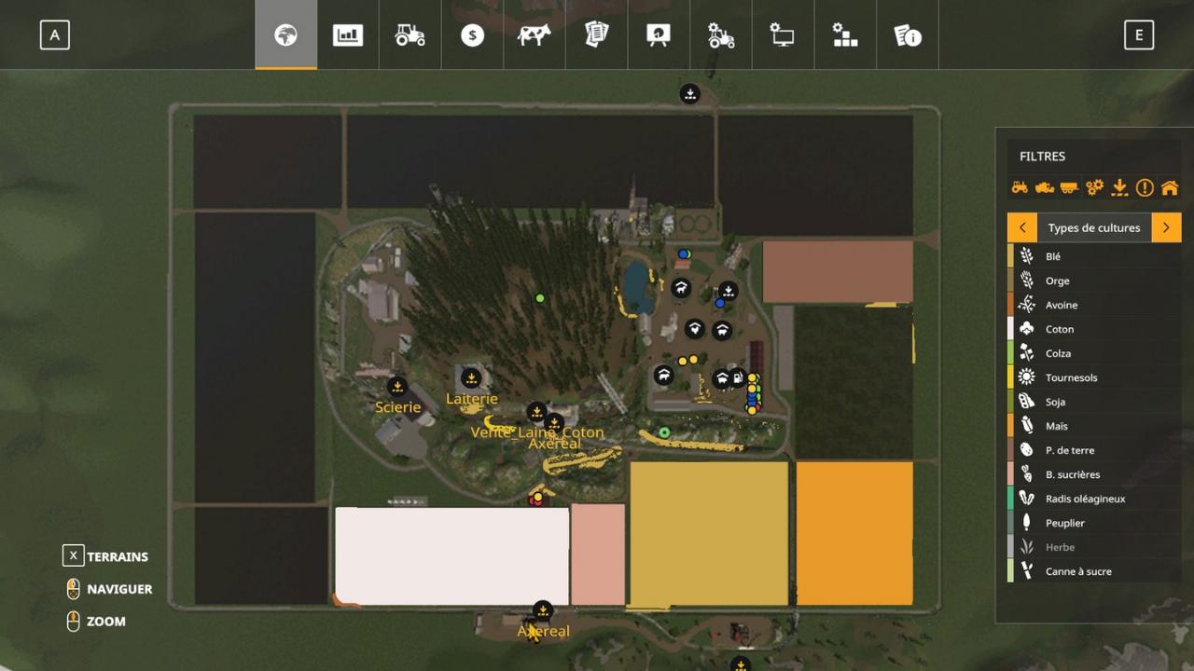Click the E key button
Screen dimensions: 1194x671
pos(1139,35)
